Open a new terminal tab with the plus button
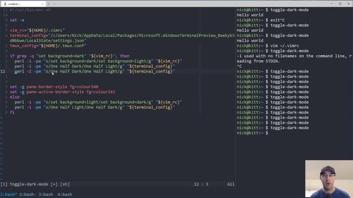This screenshot has width=353, height=198. pos(49,4)
